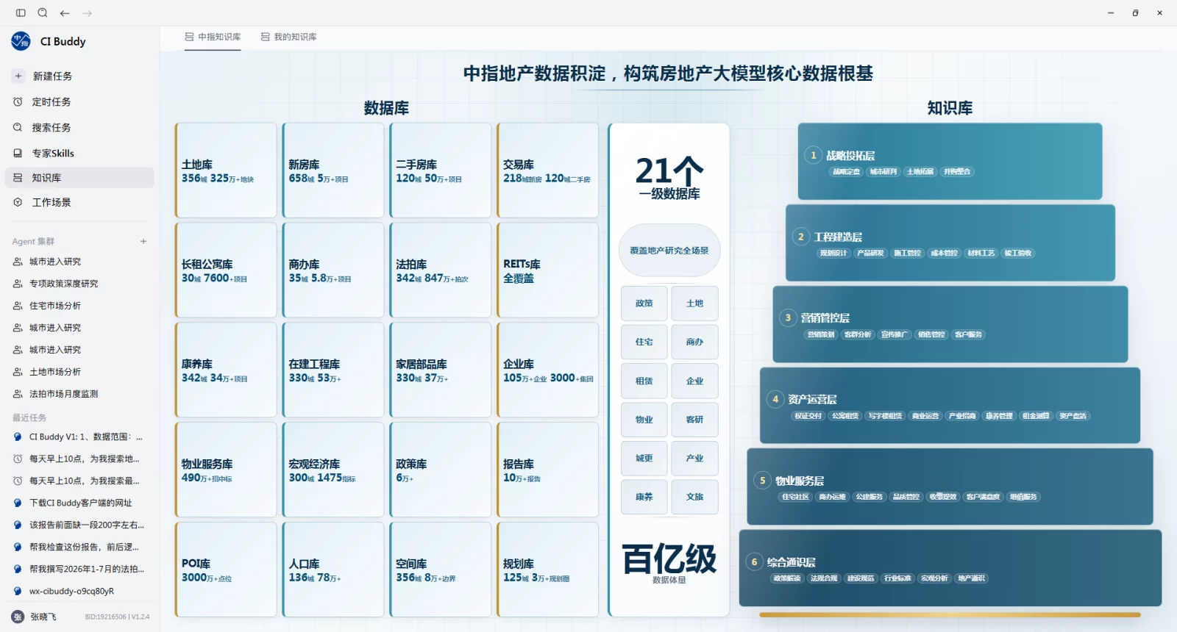This screenshot has height=632, width=1177.
Task: Click the icon beside CI Buddy V1 task
Action: [x=18, y=437]
